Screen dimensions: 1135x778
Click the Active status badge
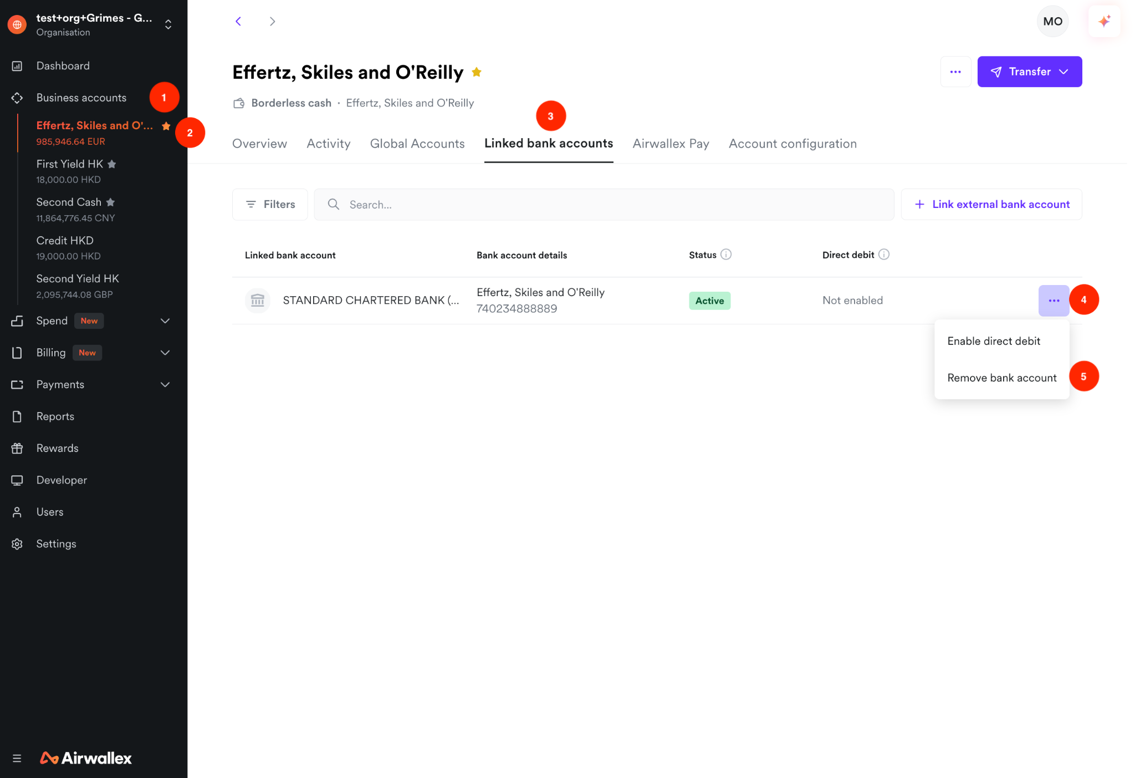pos(709,301)
